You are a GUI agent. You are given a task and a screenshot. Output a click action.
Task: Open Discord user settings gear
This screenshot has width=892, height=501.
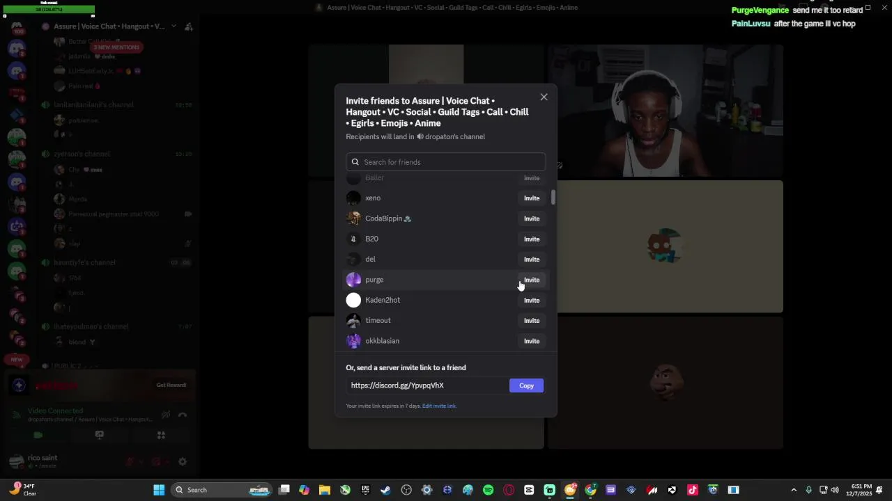(183, 462)
